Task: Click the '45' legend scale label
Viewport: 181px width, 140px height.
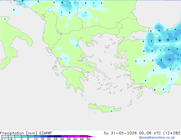Action: point(82,139)
